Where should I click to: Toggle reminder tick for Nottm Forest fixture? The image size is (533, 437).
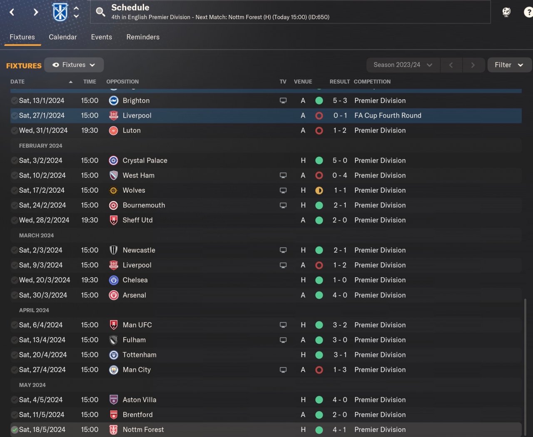point(15,430)
